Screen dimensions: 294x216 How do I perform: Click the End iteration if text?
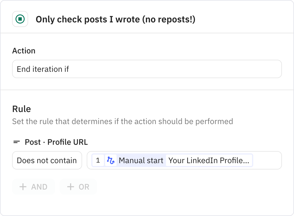pyautogui.click(x=43, y=69)
